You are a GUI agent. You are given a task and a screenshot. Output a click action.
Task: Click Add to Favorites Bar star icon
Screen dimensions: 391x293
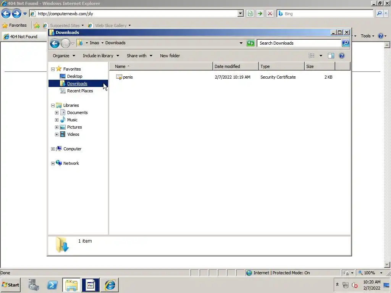click(37, 26)
